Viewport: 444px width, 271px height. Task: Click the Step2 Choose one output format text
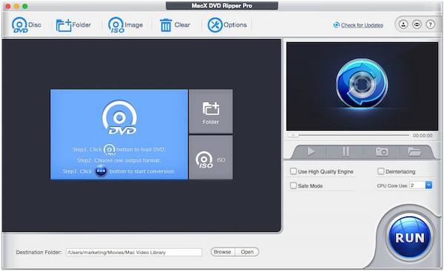coord(119,160)
